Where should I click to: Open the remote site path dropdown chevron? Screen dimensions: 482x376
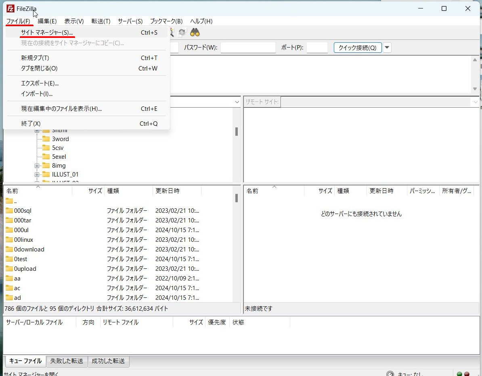click(476, 102)
